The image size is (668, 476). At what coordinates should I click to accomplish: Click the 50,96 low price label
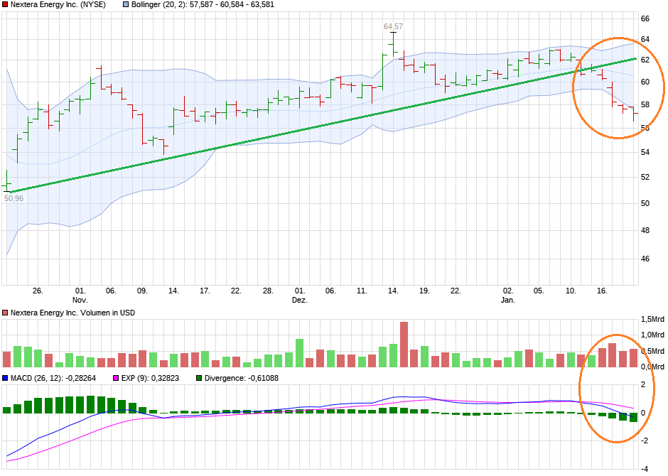click(x=14, y=200)
